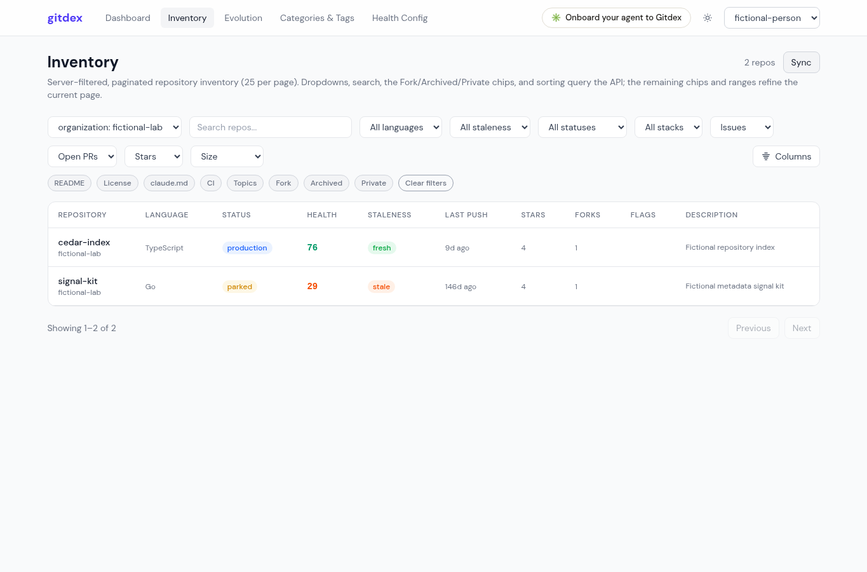Open the All statuses dropdown
867x572 pixels.
[582, 127]
